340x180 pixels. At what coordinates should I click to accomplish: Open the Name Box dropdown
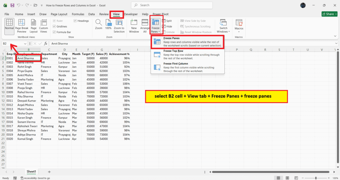25,43
